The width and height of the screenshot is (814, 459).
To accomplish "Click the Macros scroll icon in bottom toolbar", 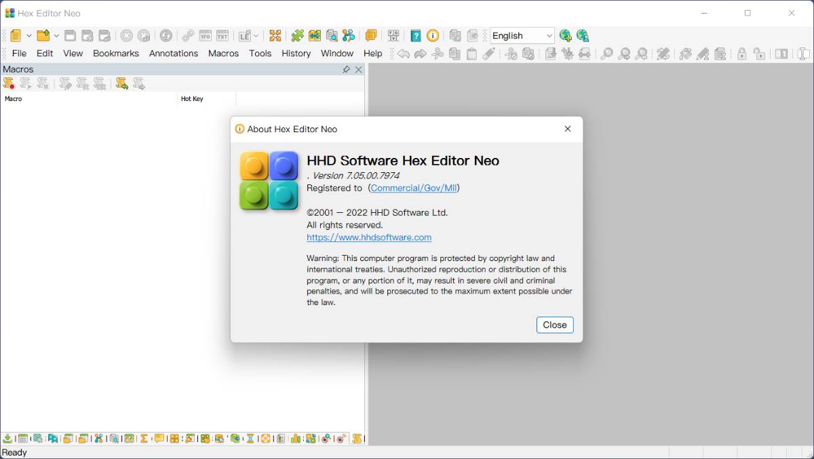I will (x=357, y=439).
